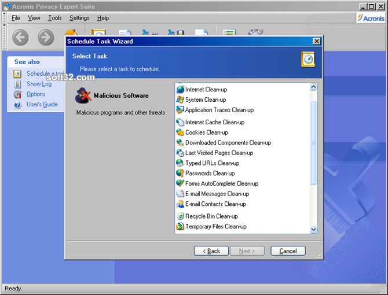Click the Back arrow toolbar button
388x295 pixels.
pyautogui.click(x=20, y=37)
